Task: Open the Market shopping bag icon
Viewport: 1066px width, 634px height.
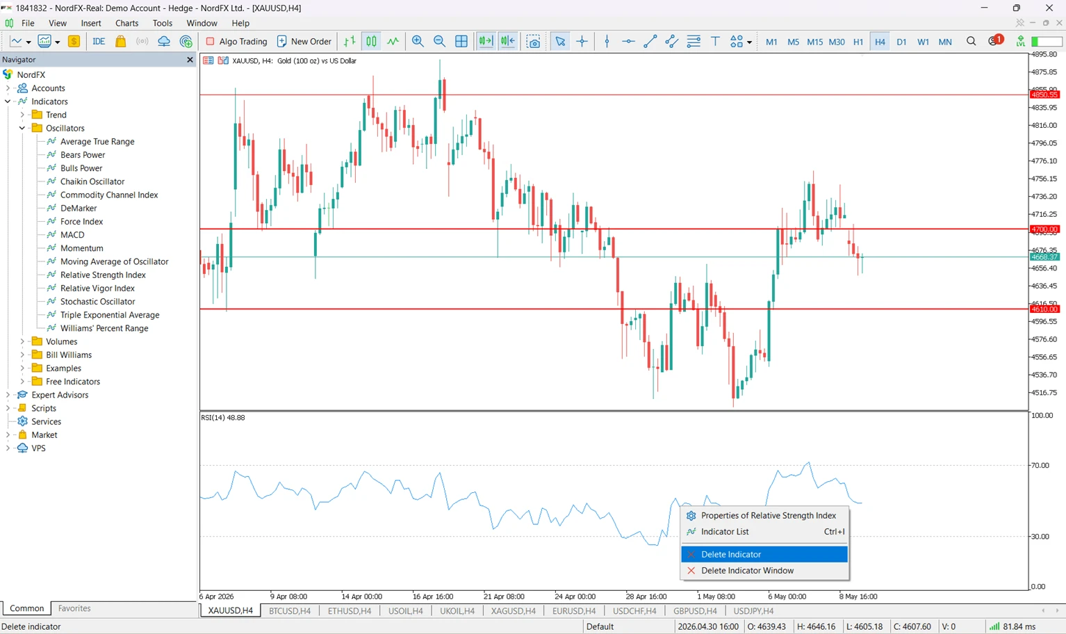Action: click(x=120, y=42)
